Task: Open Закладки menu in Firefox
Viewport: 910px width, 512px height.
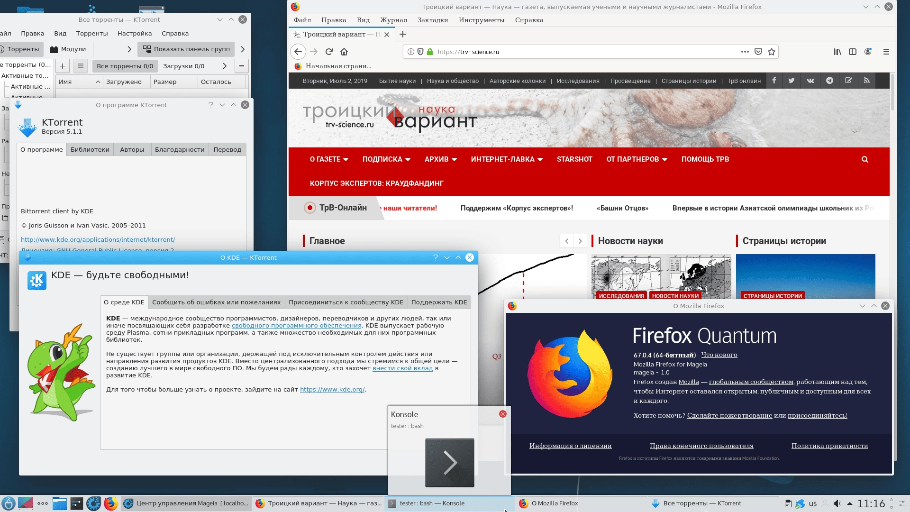Action: point(433,20)
